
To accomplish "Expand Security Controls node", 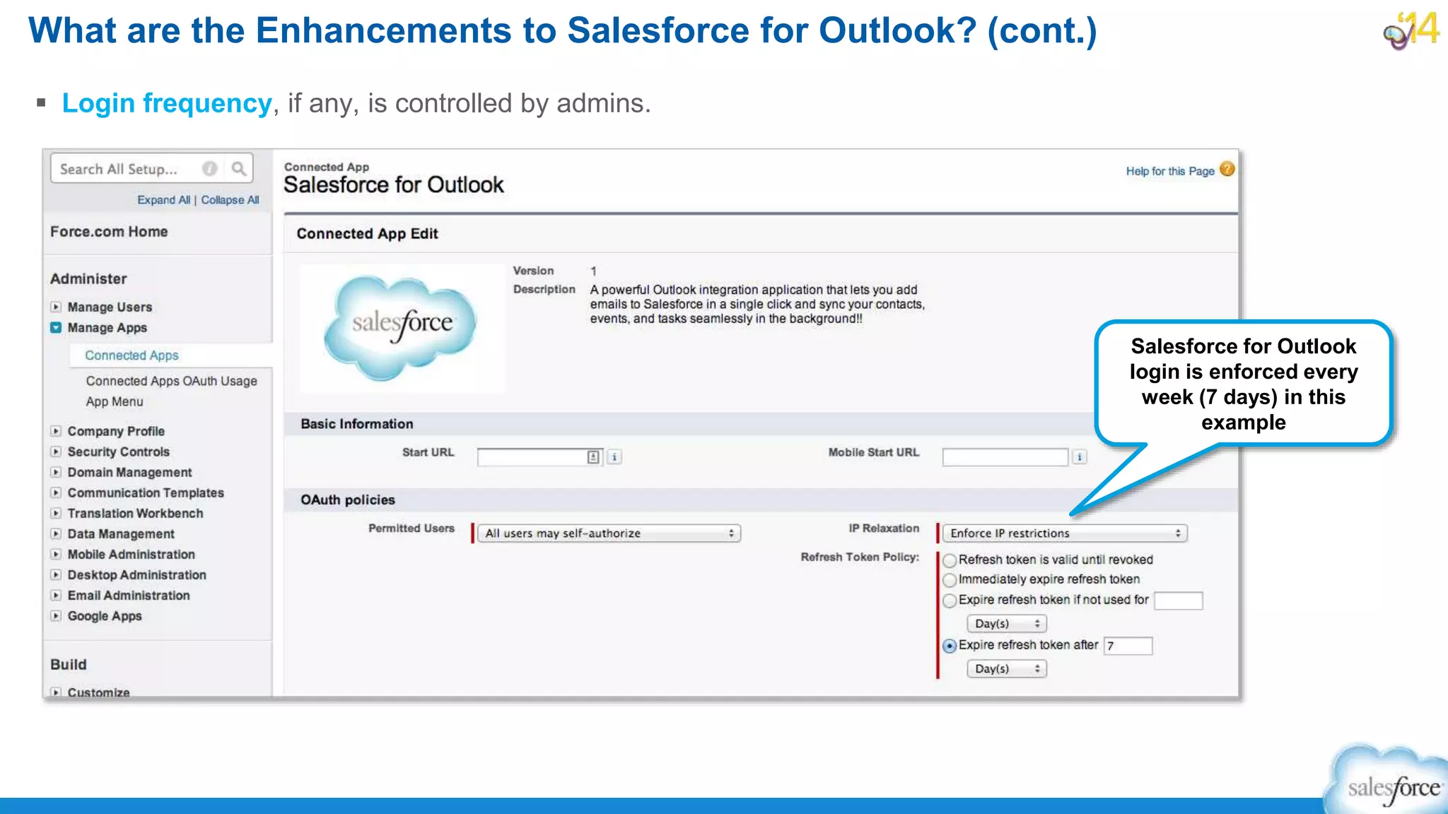I will pyautogui.click(x=56, y=452).
